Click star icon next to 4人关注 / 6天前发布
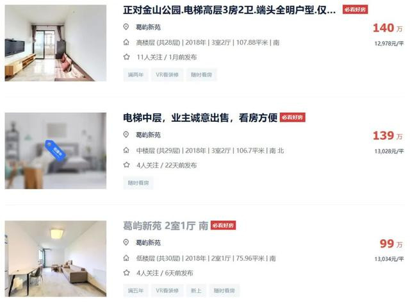The height and width of the screenshot is (302, 410). coord(127,273)
